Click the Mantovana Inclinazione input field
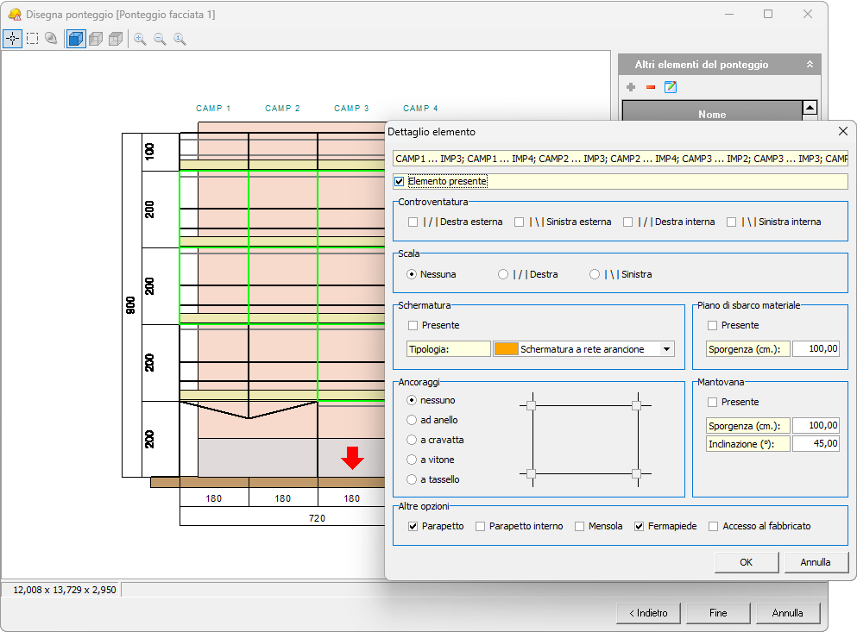The height and width of the screenshot is (632, 857). [816, 444]
